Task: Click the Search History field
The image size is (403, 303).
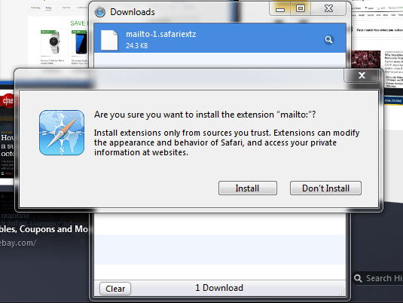Action: coord(378,278)
